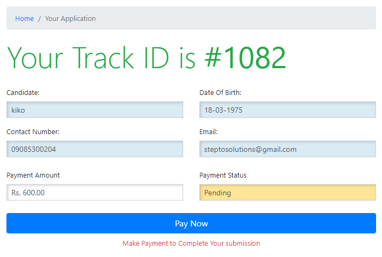Click the Email label
This screenshot has width=382, height=257.
point(208,132)
